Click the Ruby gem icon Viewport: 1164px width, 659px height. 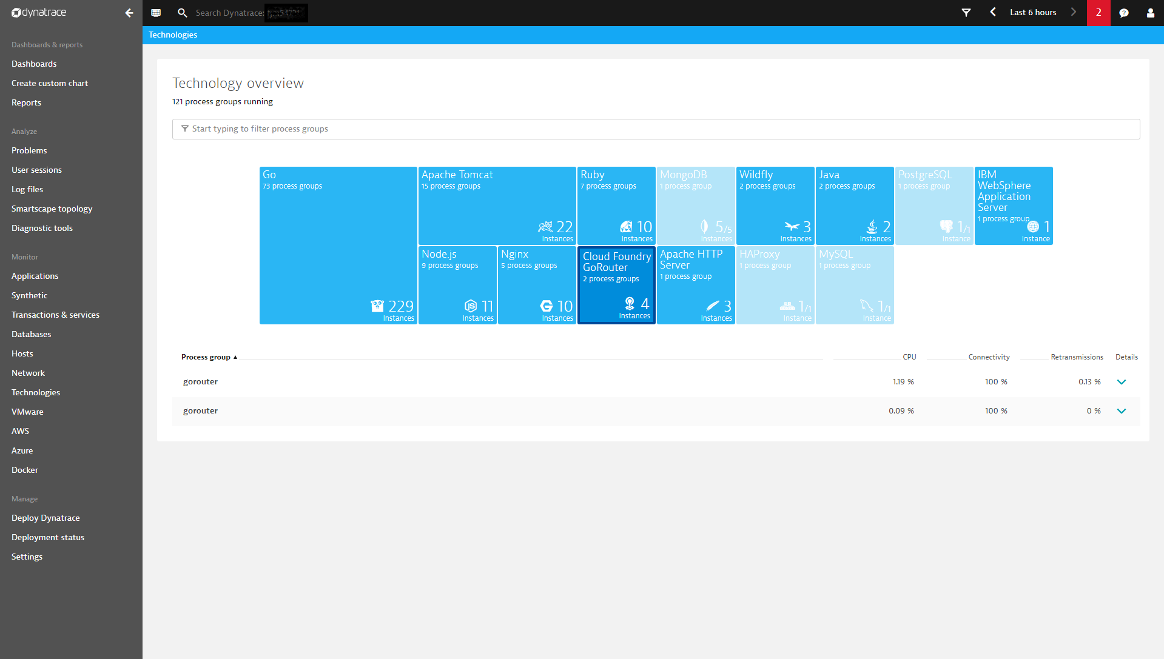point(626,227)
